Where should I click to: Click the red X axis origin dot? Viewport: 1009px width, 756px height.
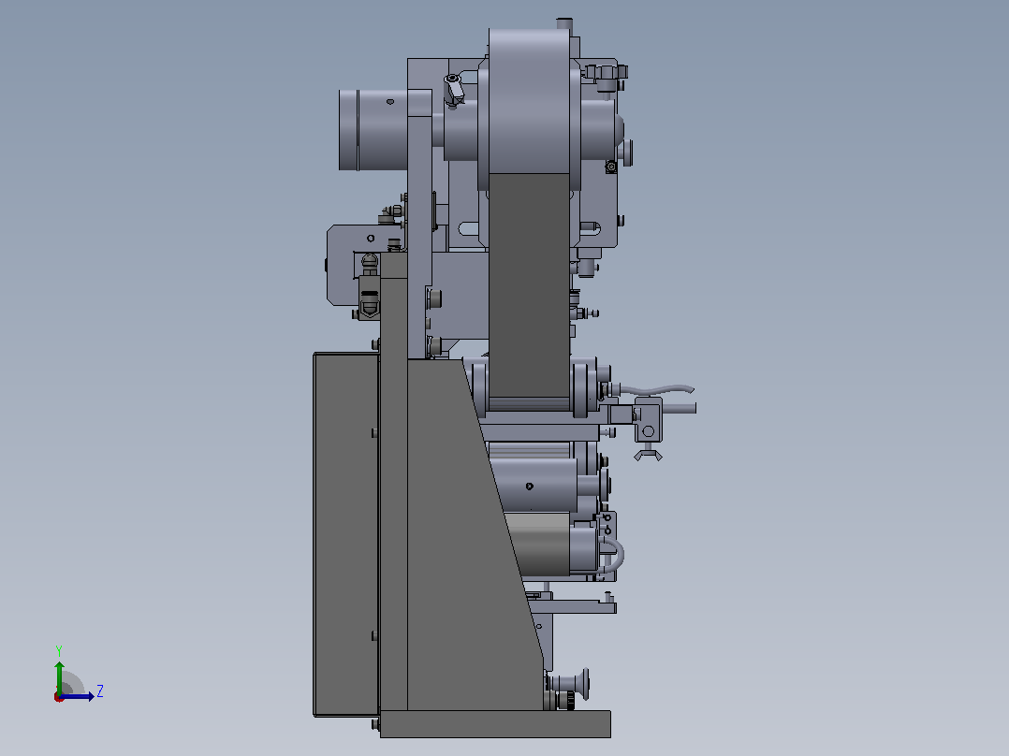tap(59, 697)
